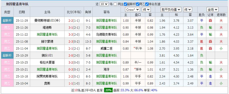This screenshot has height=94, width=229.
Task: Open the Crow* bookmaker dropdown
Action: [x=133, y=10]
